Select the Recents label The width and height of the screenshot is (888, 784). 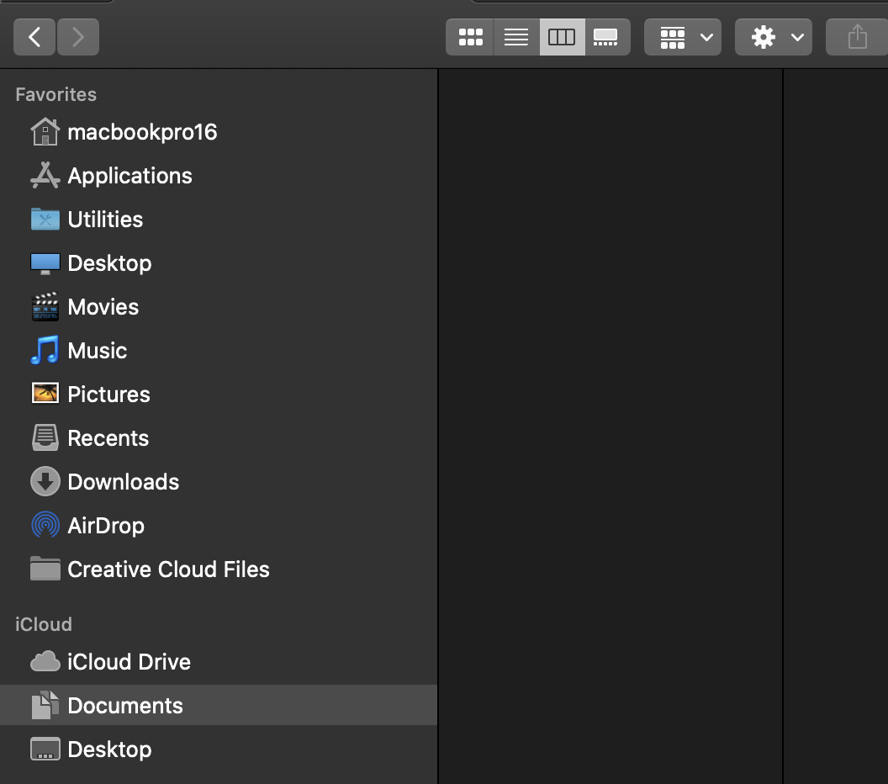pyautogui.click(x=108, y=438)
